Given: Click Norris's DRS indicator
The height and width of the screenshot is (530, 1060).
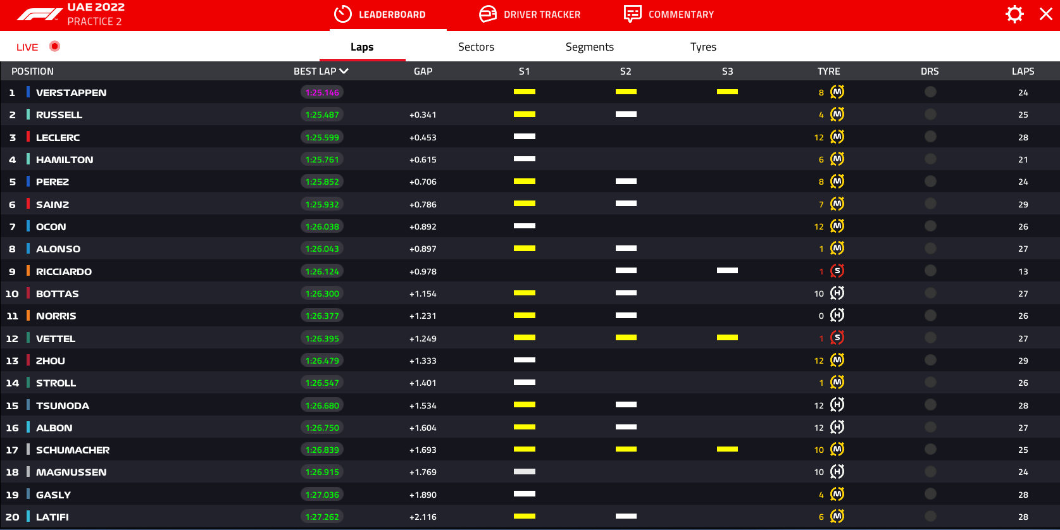Looking at the screenshot, I should [x=930, y=316].
